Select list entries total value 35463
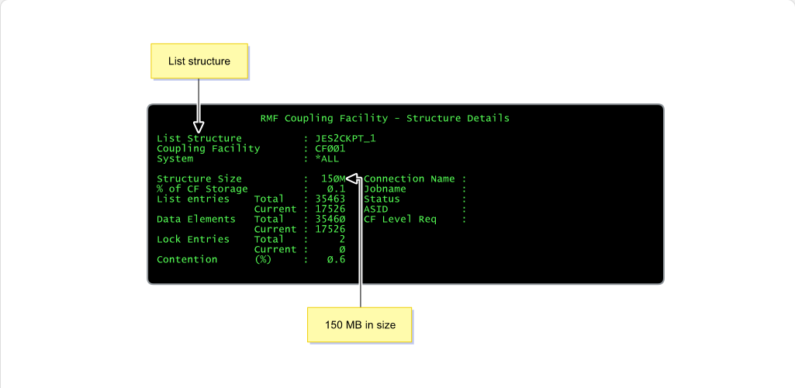 (330, 199)
